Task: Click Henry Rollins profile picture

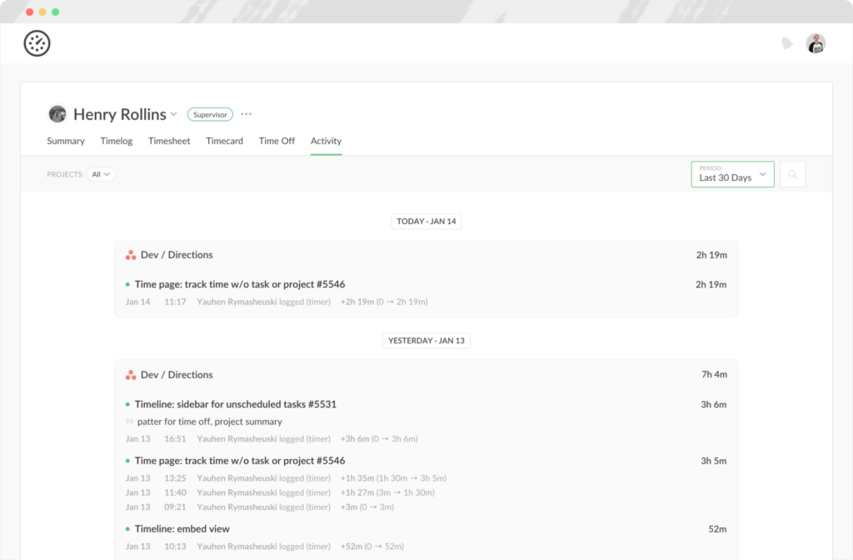Action: (x=57, y=113)
